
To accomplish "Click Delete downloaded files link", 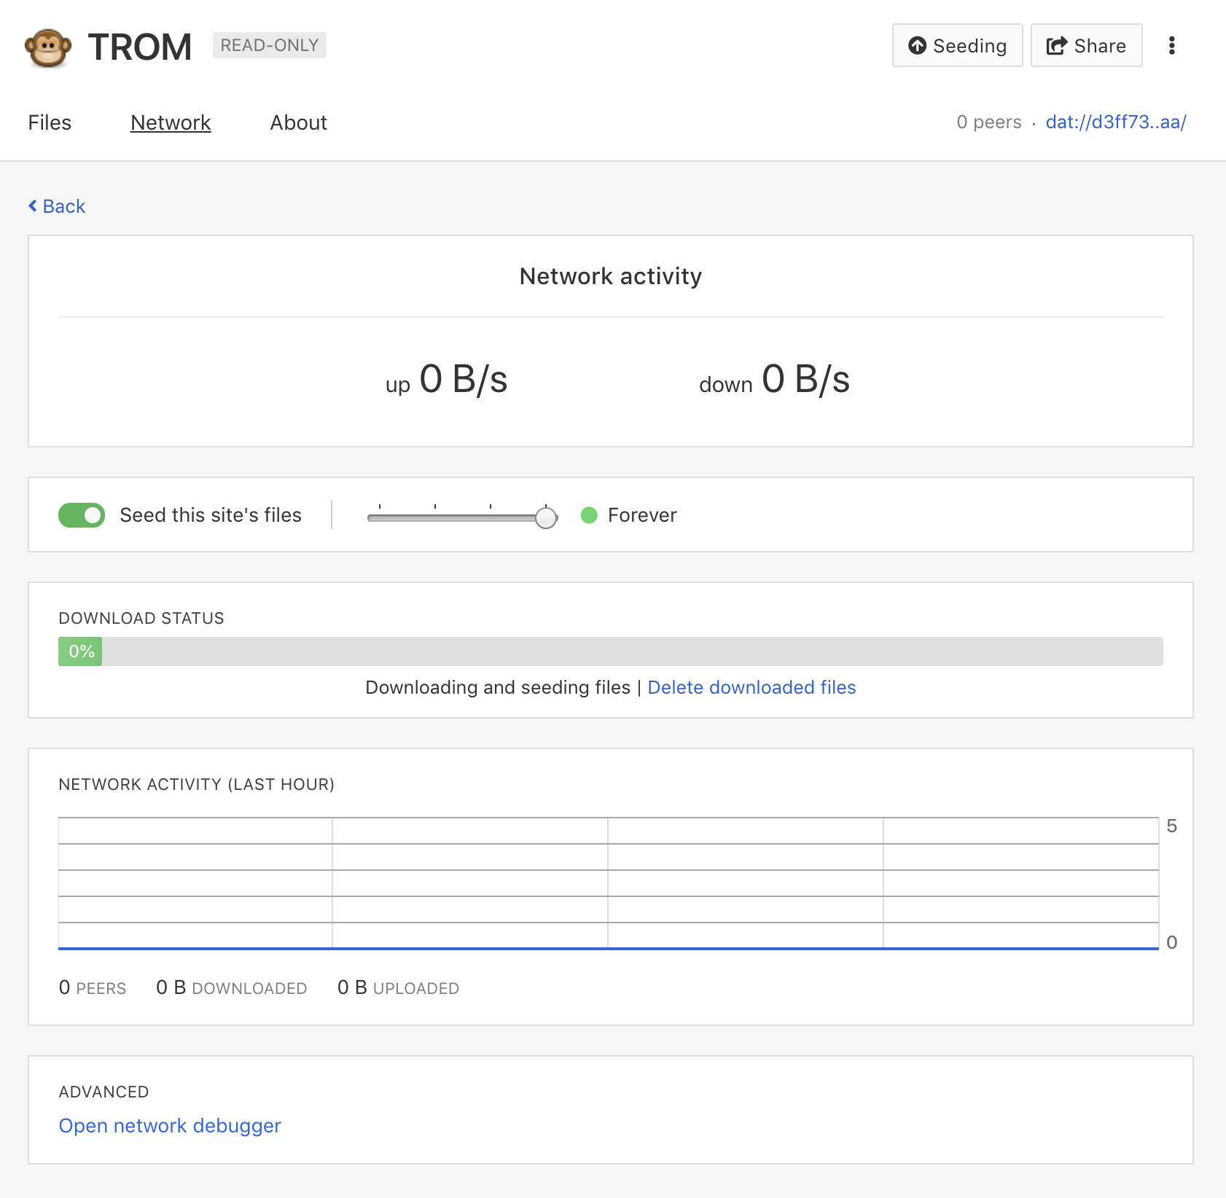I will tap(751, 687).
